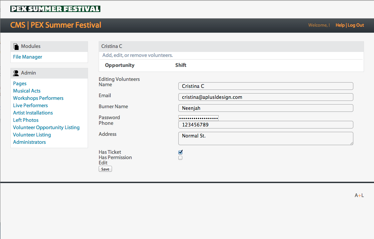374x239 pixels.
Task: Open the Administrators section
Action: [29, 142]
